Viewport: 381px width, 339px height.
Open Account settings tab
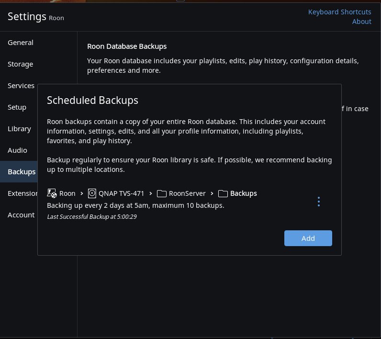pyautogui.click(x=21, y=215)
